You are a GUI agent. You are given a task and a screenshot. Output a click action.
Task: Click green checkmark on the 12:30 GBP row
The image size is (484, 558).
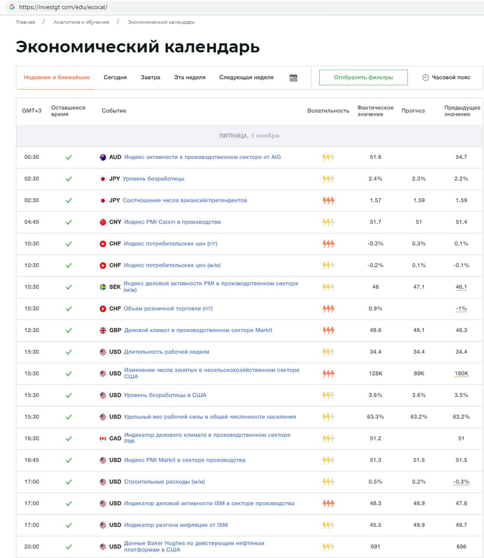pos(68,330)
